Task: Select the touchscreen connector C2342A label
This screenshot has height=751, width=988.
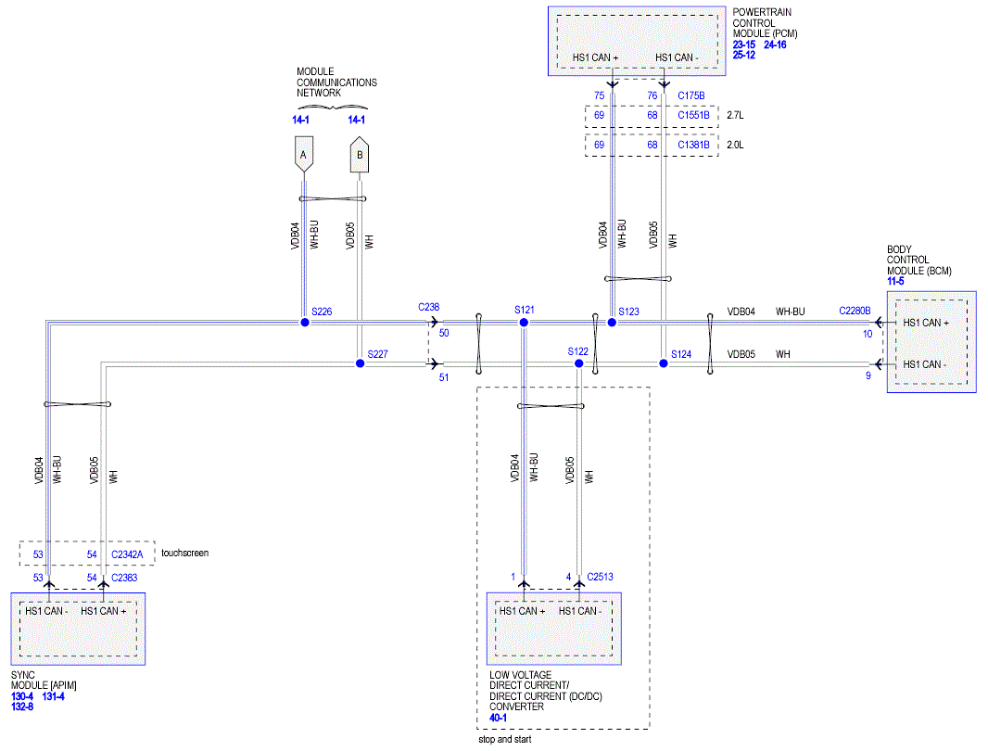Action: [x=127, y=554]
